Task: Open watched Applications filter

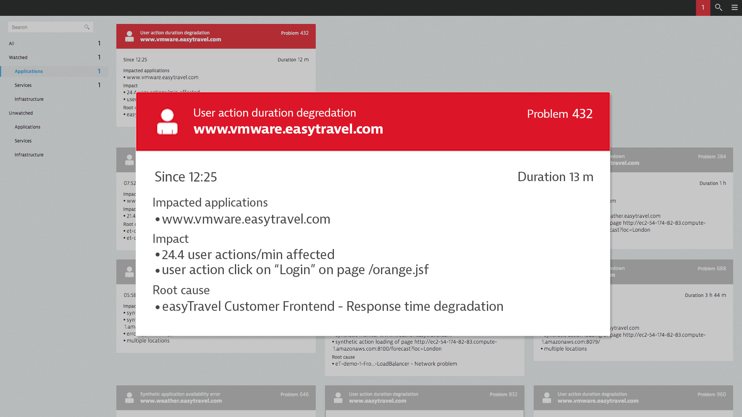Action: click(x=54, y=71)
